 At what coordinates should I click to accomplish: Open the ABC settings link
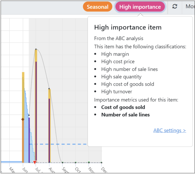170,130
